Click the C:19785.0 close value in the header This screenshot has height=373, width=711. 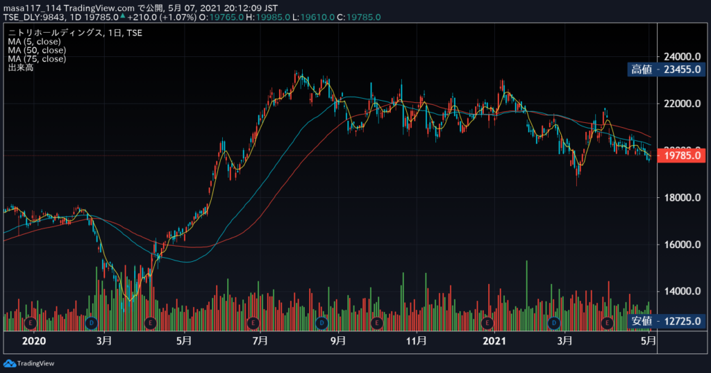point(359,17)
